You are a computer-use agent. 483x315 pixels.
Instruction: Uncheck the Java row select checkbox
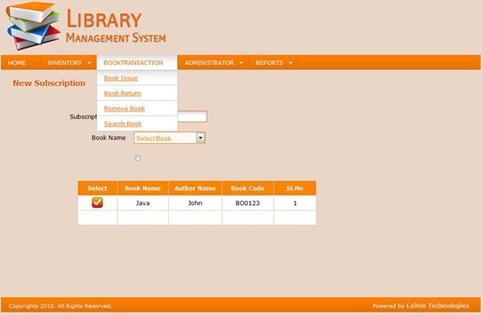pos(97,202)
